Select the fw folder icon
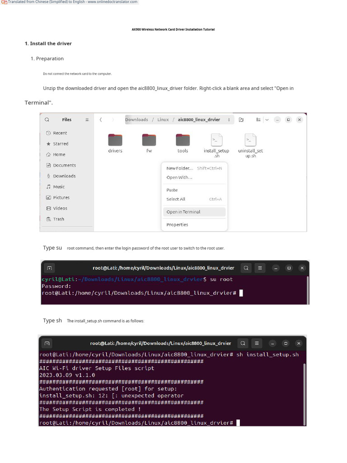 click(149, 140)
